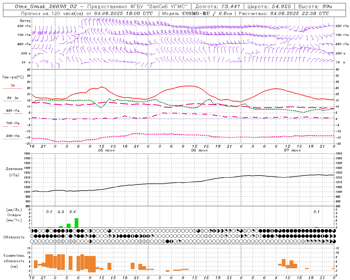Screen dimensions: 350x280
Task: Click the Осадки precipitation label
Action: coord(14,215)
